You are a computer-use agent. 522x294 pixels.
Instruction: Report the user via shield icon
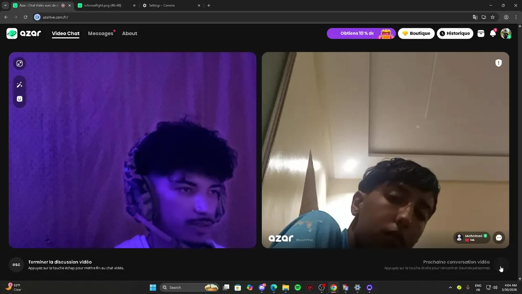pyautogui.click(x=498, y=63)
